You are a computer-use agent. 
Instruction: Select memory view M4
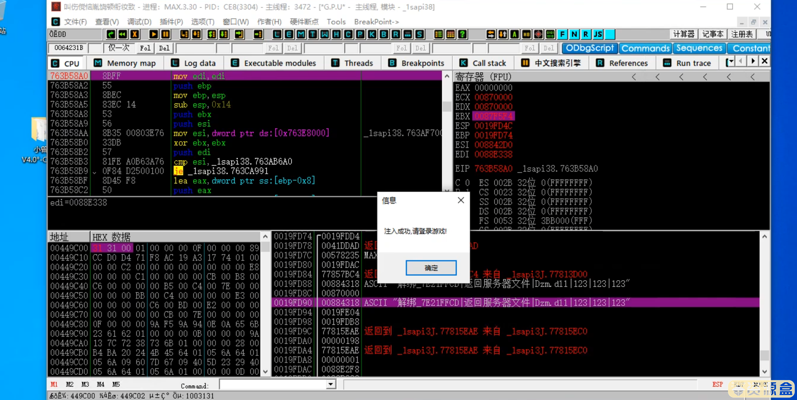point(101,384)
